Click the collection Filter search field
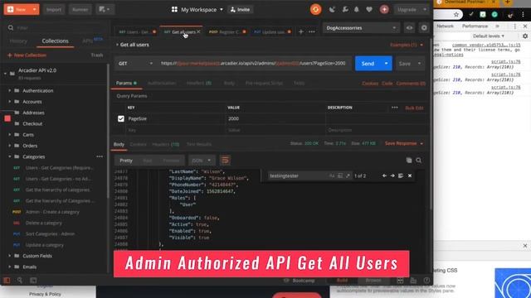531x298 pixels. [56, 27]
